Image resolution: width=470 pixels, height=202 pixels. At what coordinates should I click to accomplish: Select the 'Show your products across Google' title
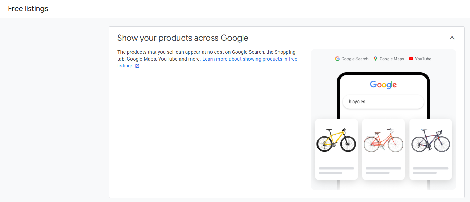(183, 38)
